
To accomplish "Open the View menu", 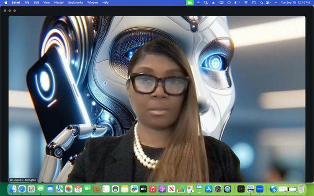I will click(47, 3).
